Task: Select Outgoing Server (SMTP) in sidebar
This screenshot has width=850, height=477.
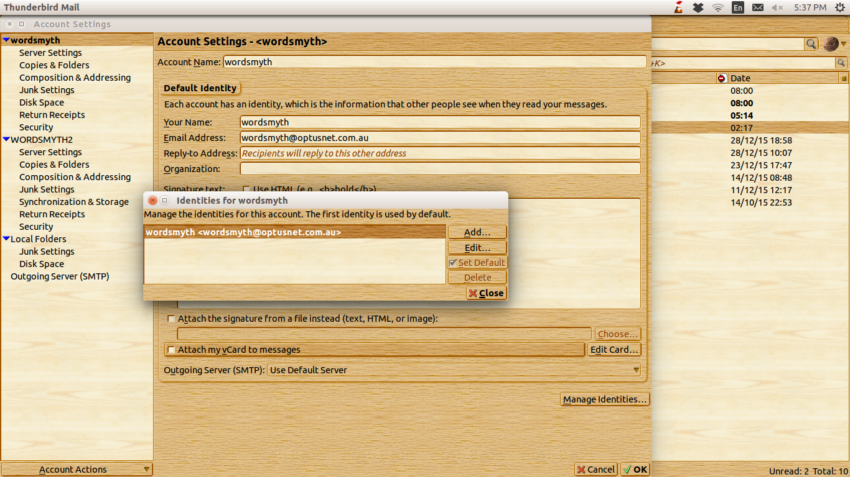Action: (60, 276)
